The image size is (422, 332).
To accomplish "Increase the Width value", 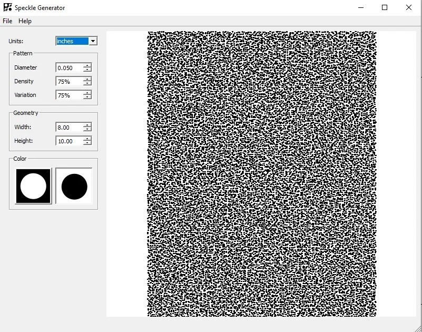I will click(87, 125).
